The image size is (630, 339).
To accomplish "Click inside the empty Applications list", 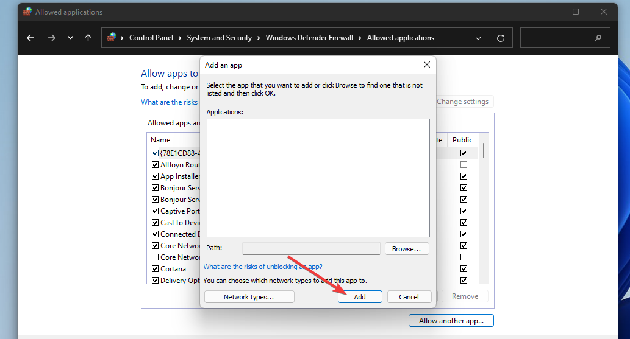I will click(318, 178).
